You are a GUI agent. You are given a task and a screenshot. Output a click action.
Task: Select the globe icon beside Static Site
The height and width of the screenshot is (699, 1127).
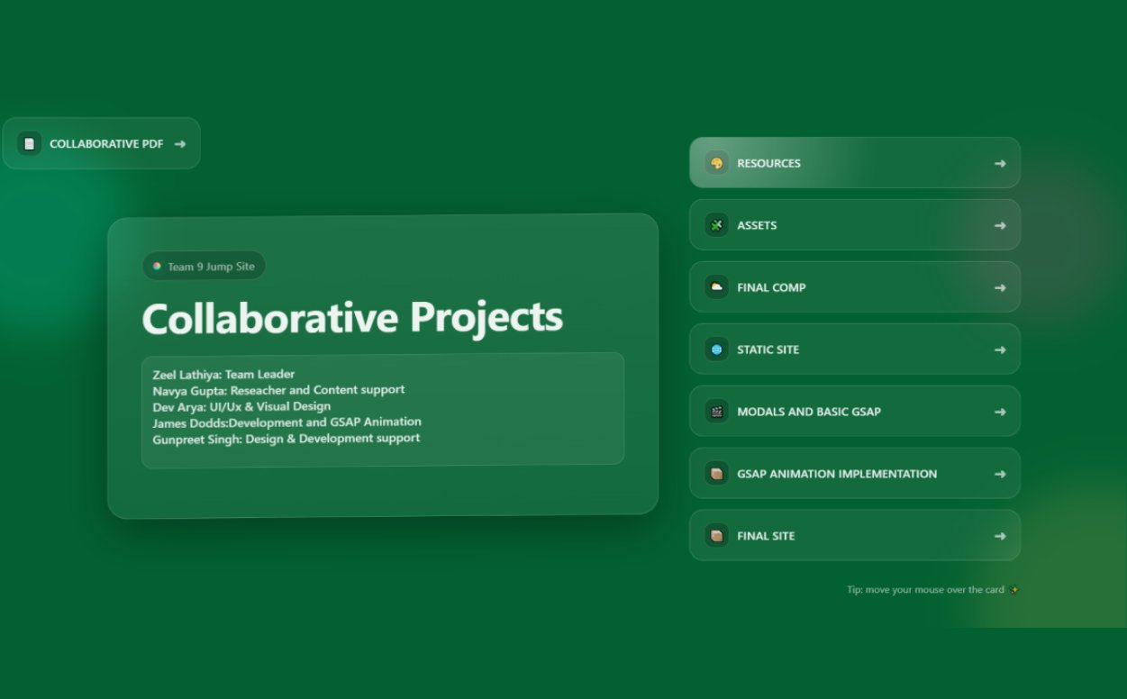click(716, 349)
